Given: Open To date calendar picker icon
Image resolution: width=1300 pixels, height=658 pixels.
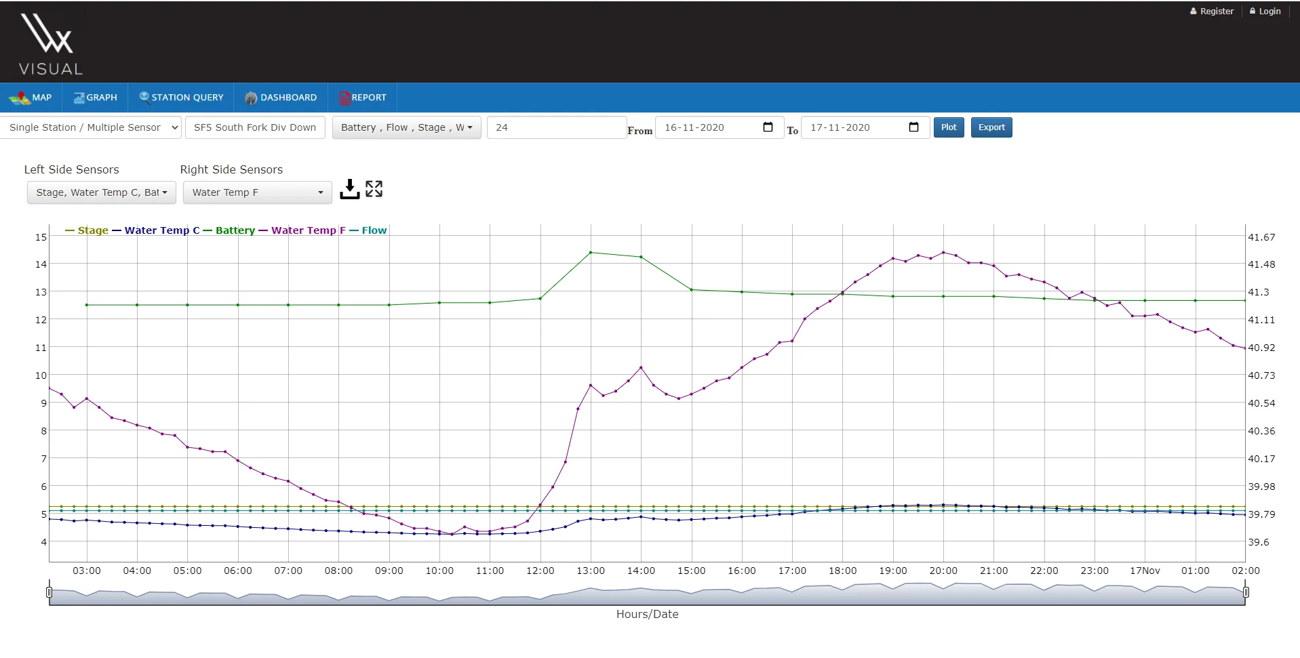Looking at the screenshot, I should point(913,127).
